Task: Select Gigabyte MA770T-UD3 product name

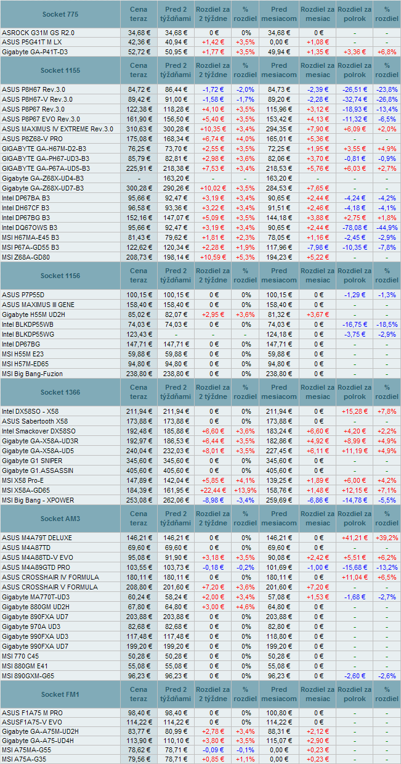Action: point(34,597)
